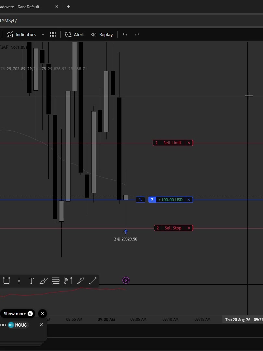The width and height of the screenshot is (263, 351).
Task: Select the Sell Limit order label
Action: coord(172,143)
